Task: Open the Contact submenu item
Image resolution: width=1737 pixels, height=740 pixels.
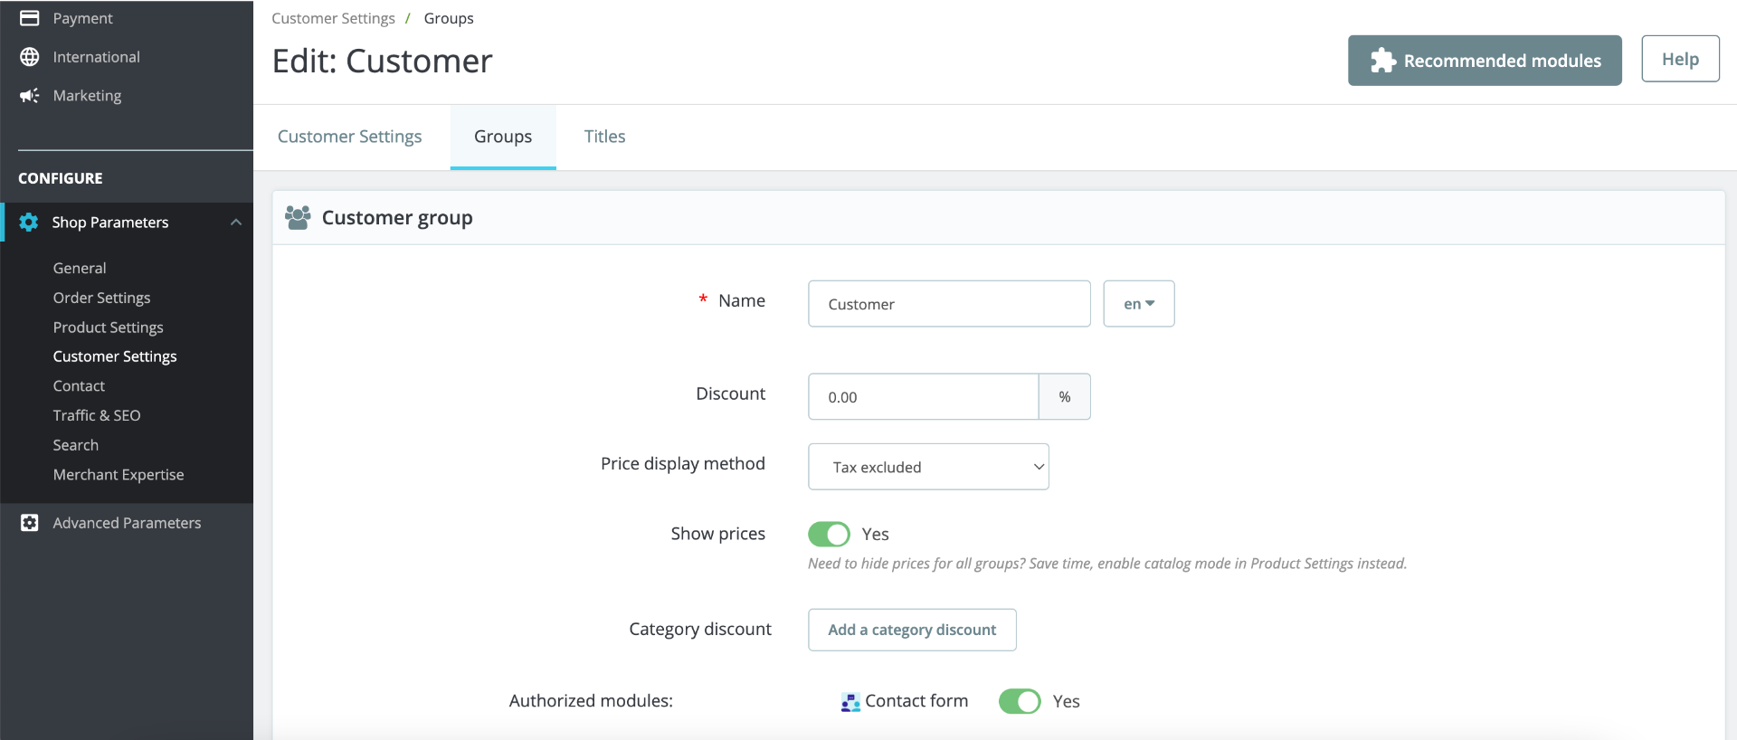Action: 79,386
